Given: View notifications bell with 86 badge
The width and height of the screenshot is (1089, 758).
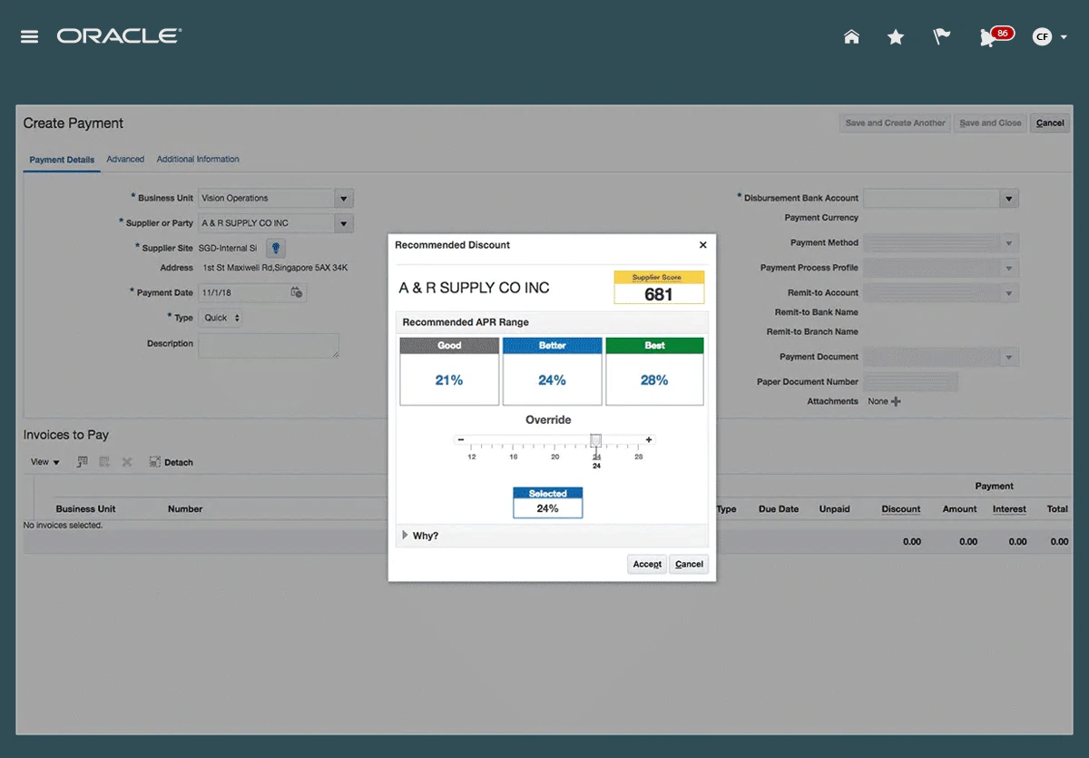Looking at the screenshot, I should tap(989, 37).
